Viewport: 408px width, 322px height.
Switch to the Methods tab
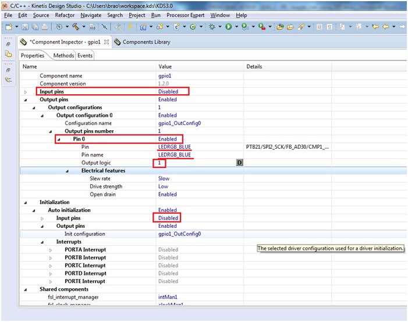click(63, 56)
